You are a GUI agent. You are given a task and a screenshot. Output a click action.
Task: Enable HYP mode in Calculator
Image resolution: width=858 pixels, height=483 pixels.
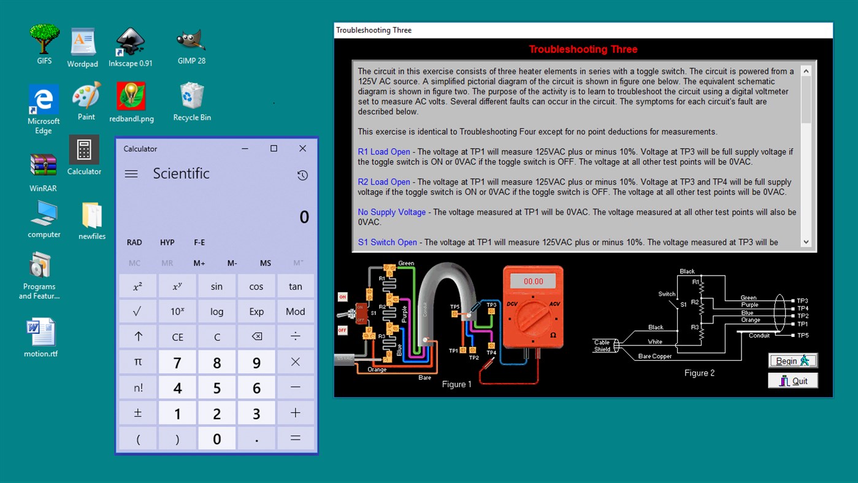click(x=167, y=242)
